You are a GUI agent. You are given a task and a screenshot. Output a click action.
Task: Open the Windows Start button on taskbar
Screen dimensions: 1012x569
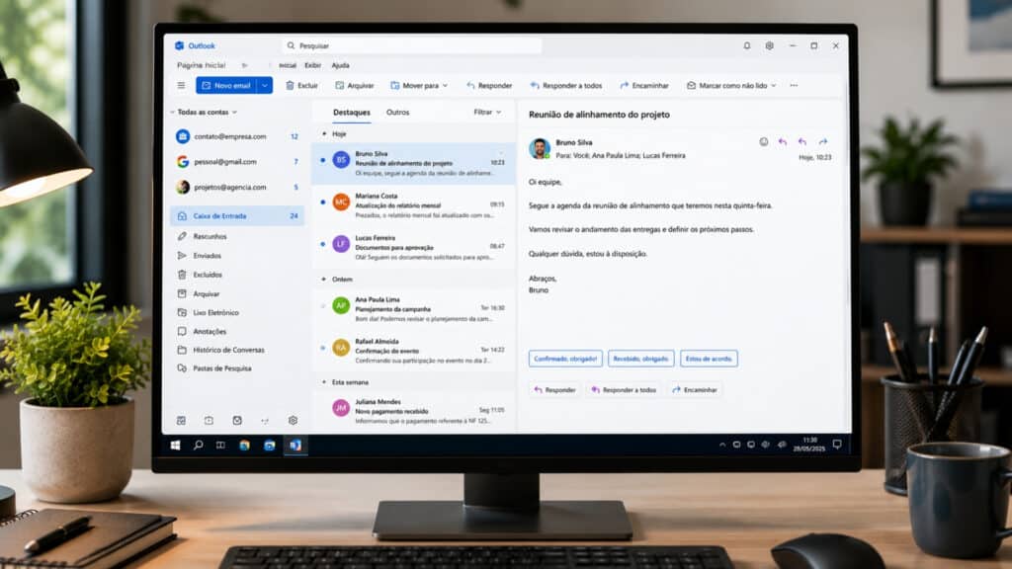point(175,446)
